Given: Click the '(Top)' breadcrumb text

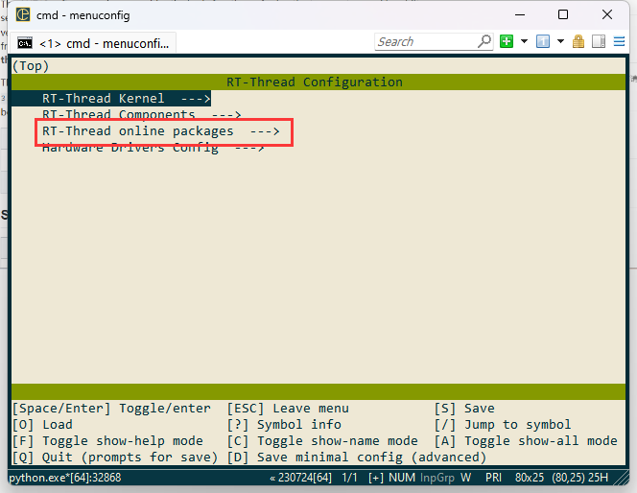Looking at the screenshot, I should [31, 66].
